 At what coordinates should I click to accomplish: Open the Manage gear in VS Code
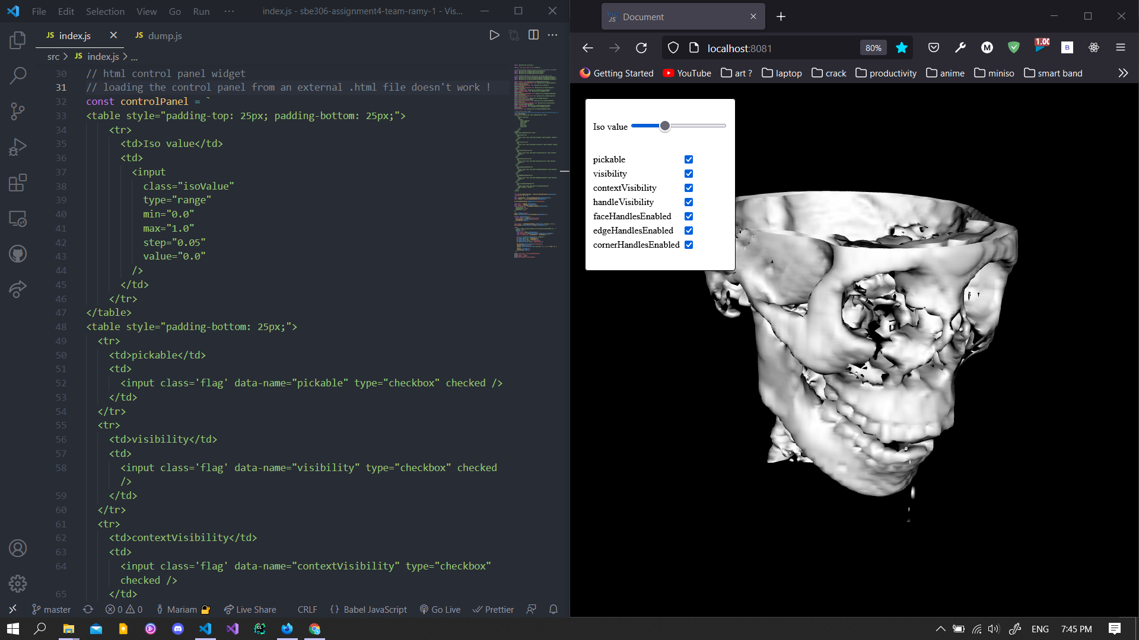[x=18, y=584]
